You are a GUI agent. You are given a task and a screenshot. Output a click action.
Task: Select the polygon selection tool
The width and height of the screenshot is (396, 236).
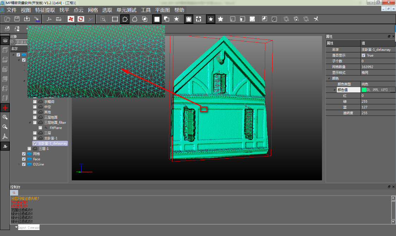click(x=125, y=19)
